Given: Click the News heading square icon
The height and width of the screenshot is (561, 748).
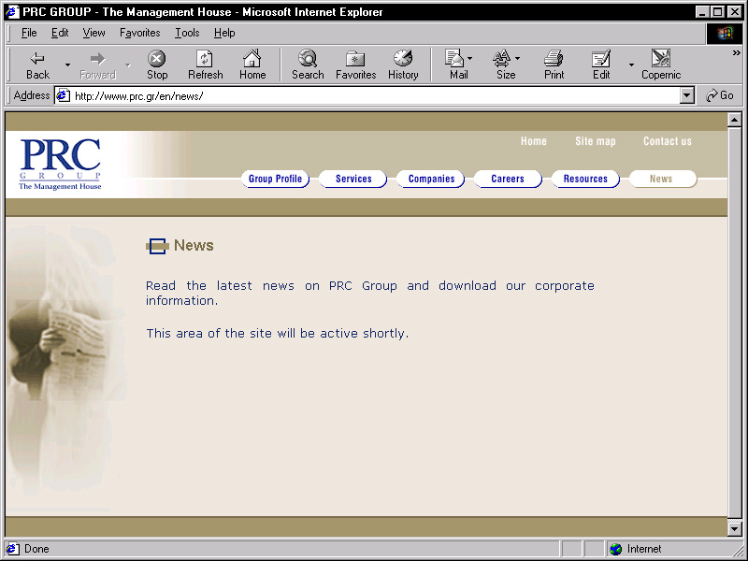Looking at the screenshot, I should click(x=157, y=246).
